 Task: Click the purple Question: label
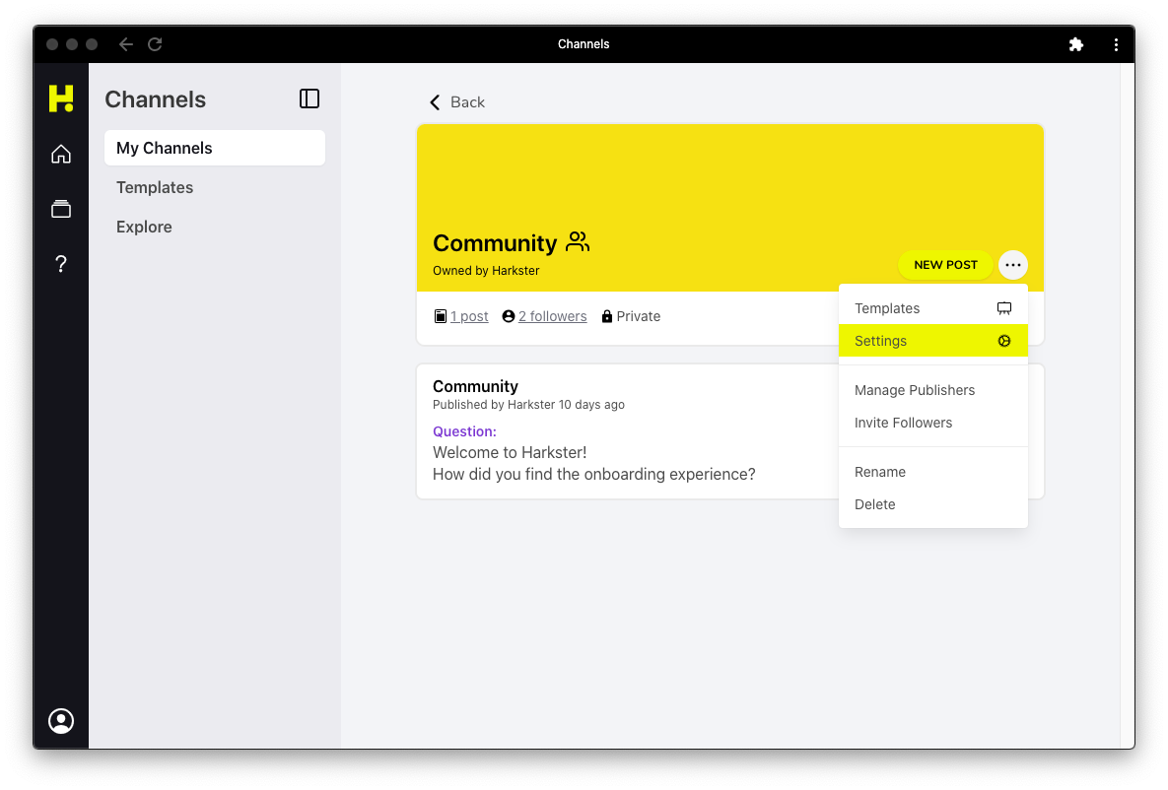[x=464, y=431]
